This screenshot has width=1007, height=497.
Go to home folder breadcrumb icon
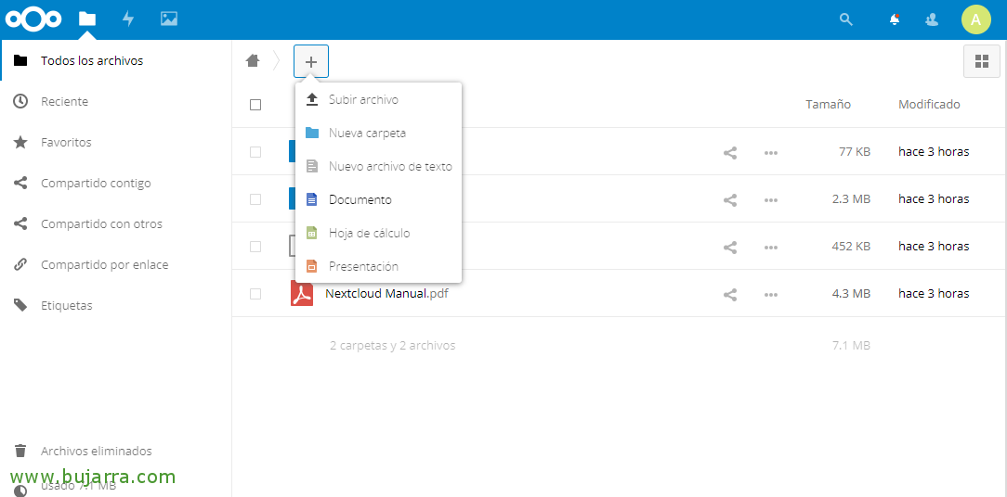click(x=253, y=61)
